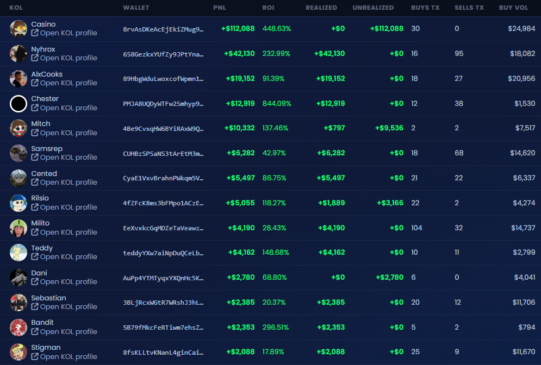Click Mitch's unrealized value +$9,536

pos(389,128)
